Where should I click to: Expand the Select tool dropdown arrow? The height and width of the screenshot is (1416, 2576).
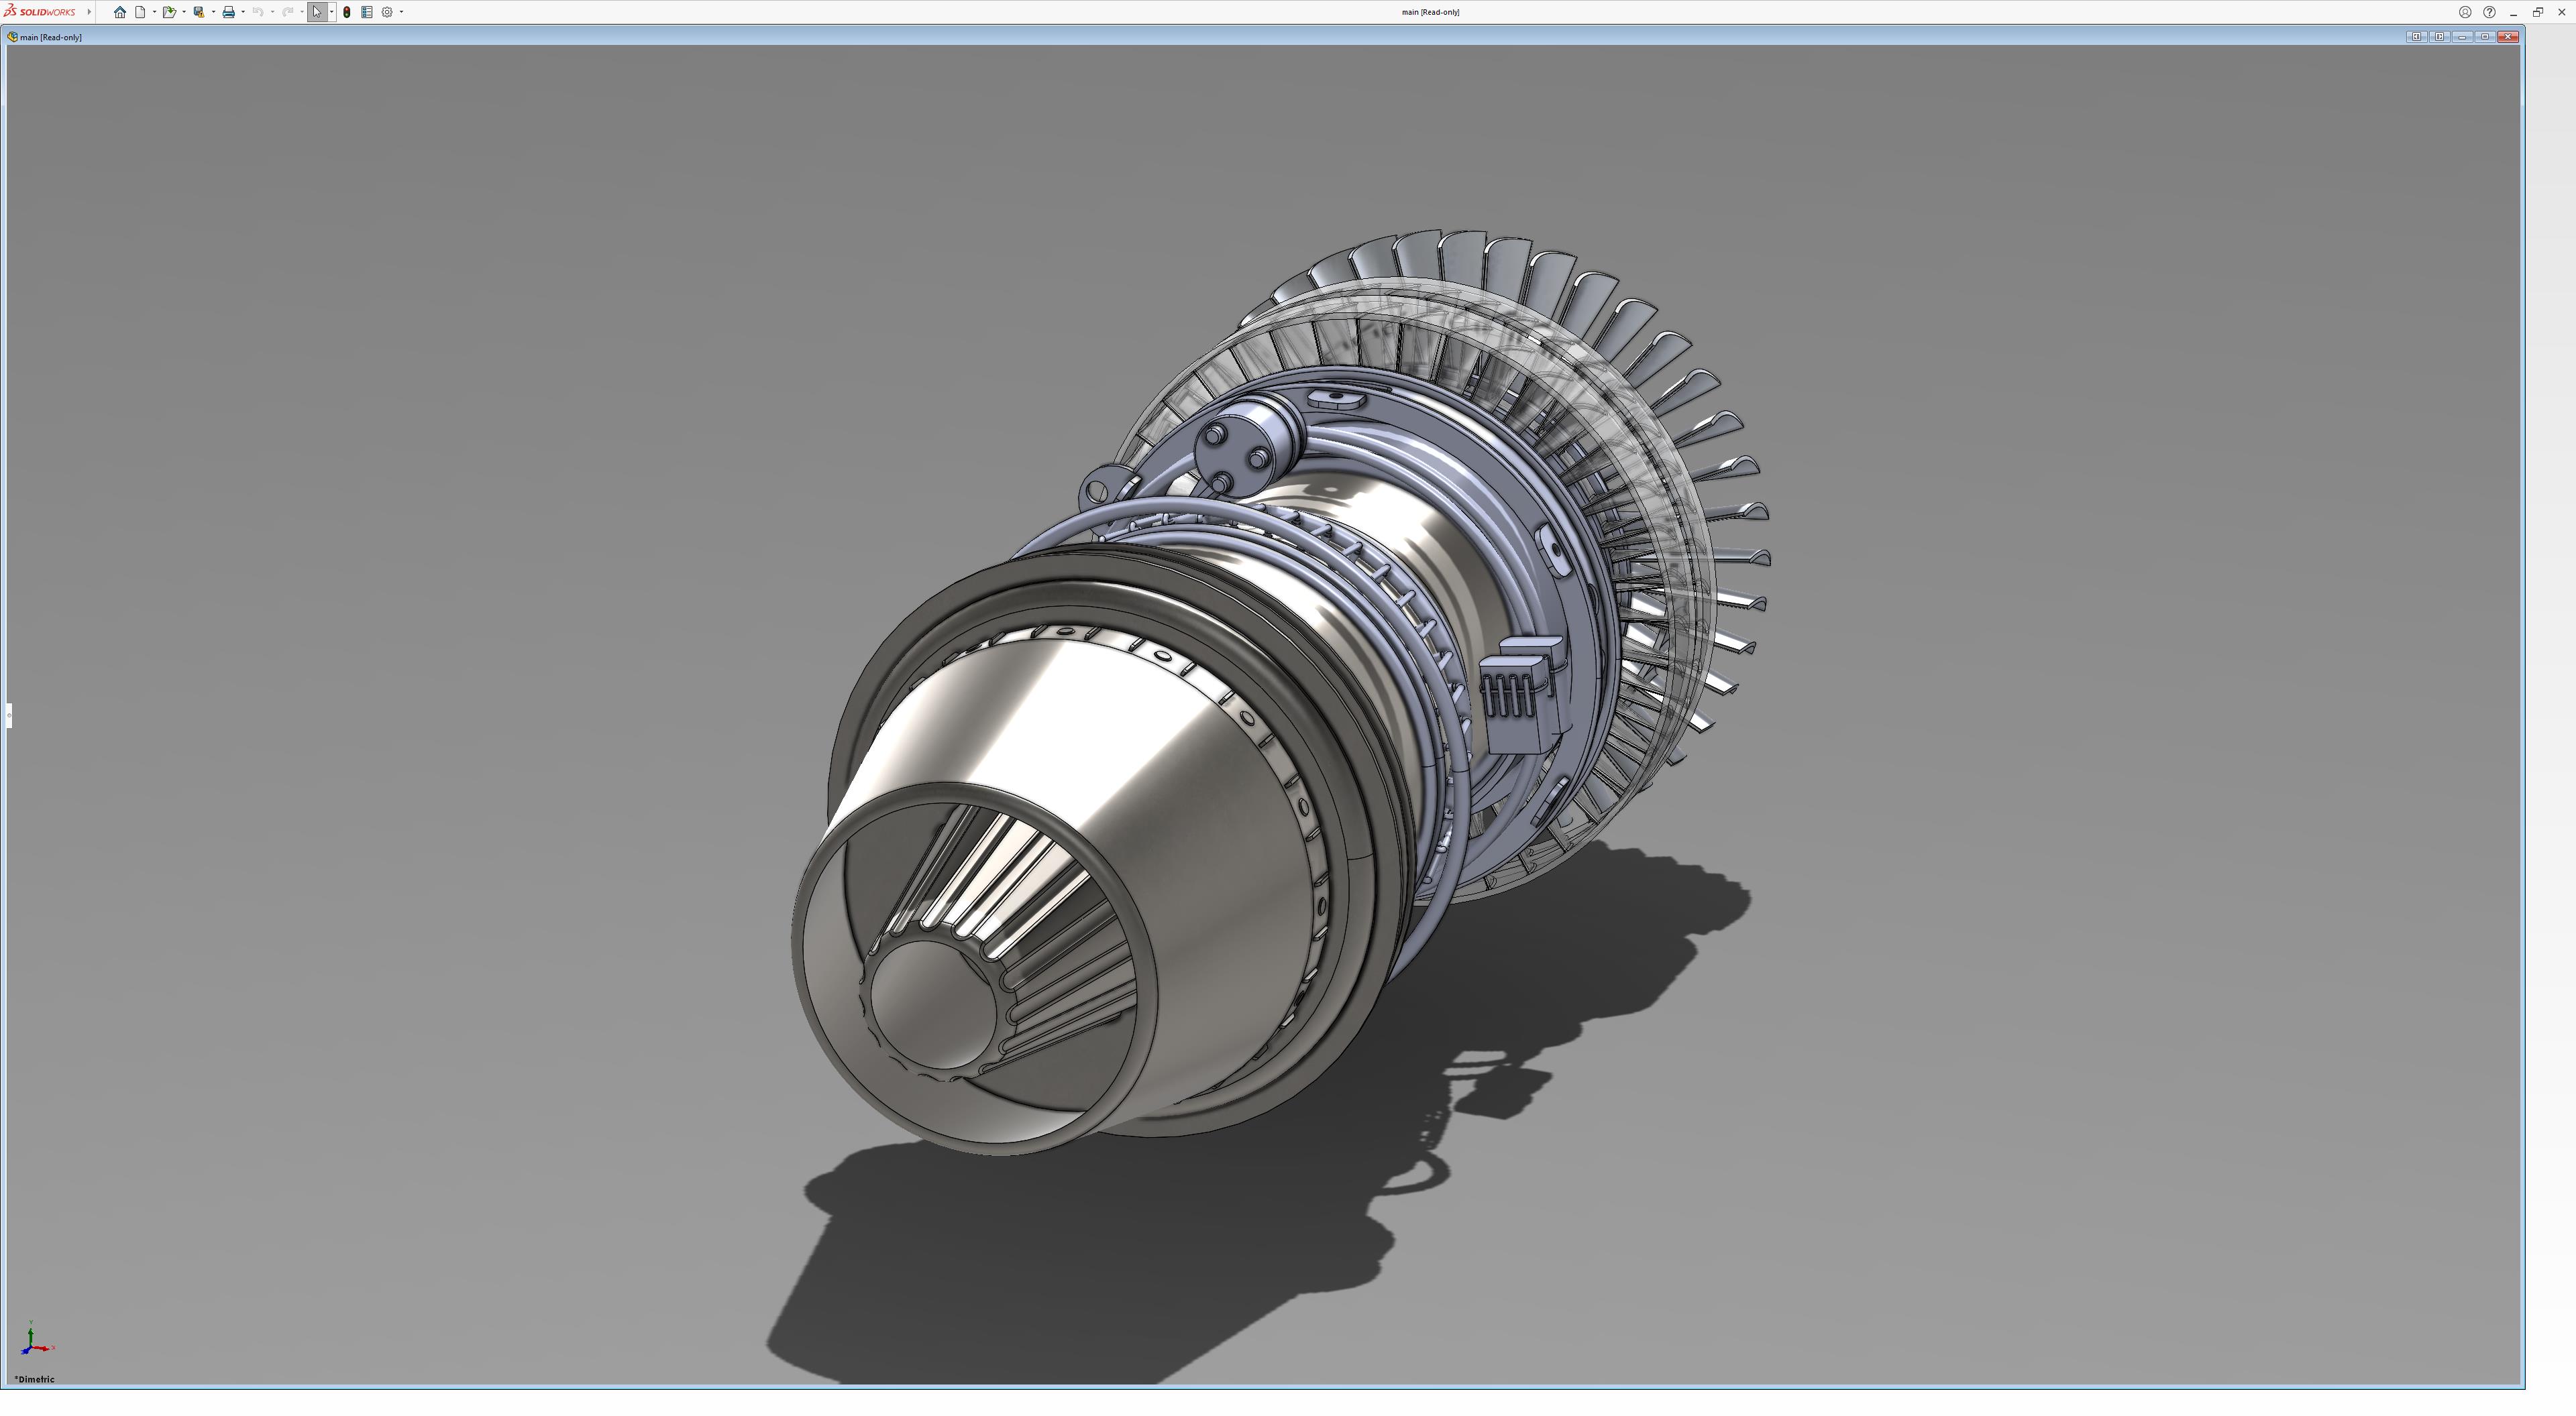point(331,12)
